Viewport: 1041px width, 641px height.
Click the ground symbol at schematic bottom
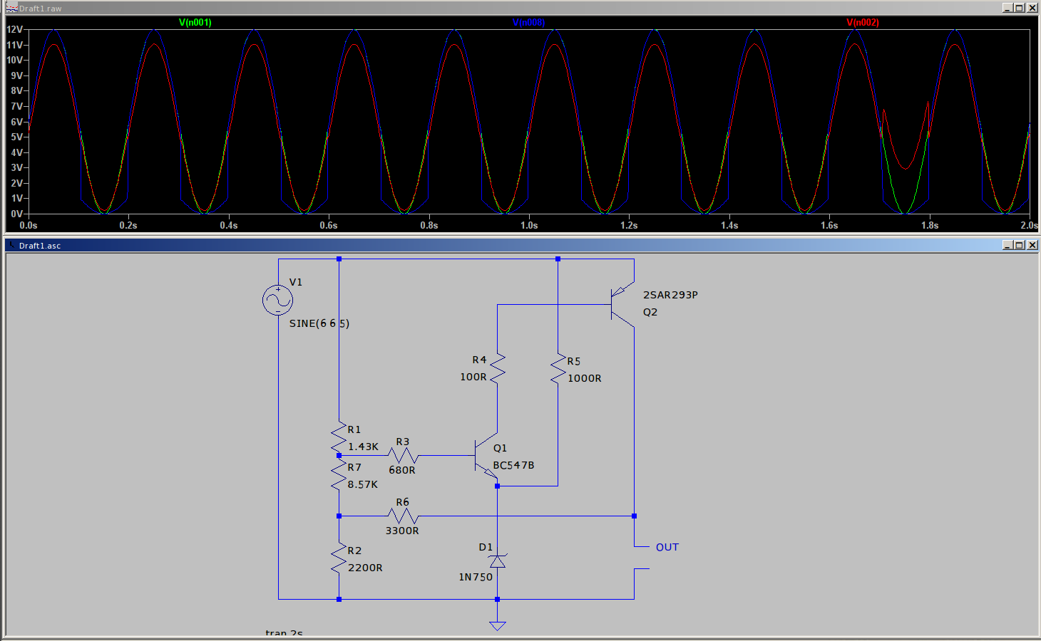tap(497, 625)
